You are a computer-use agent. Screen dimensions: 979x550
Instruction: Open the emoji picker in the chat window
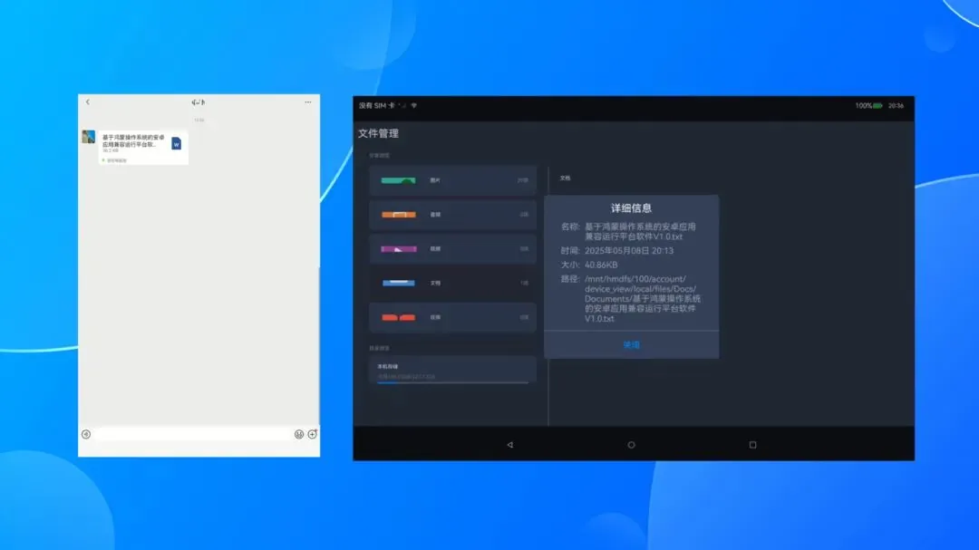point(299,435)
